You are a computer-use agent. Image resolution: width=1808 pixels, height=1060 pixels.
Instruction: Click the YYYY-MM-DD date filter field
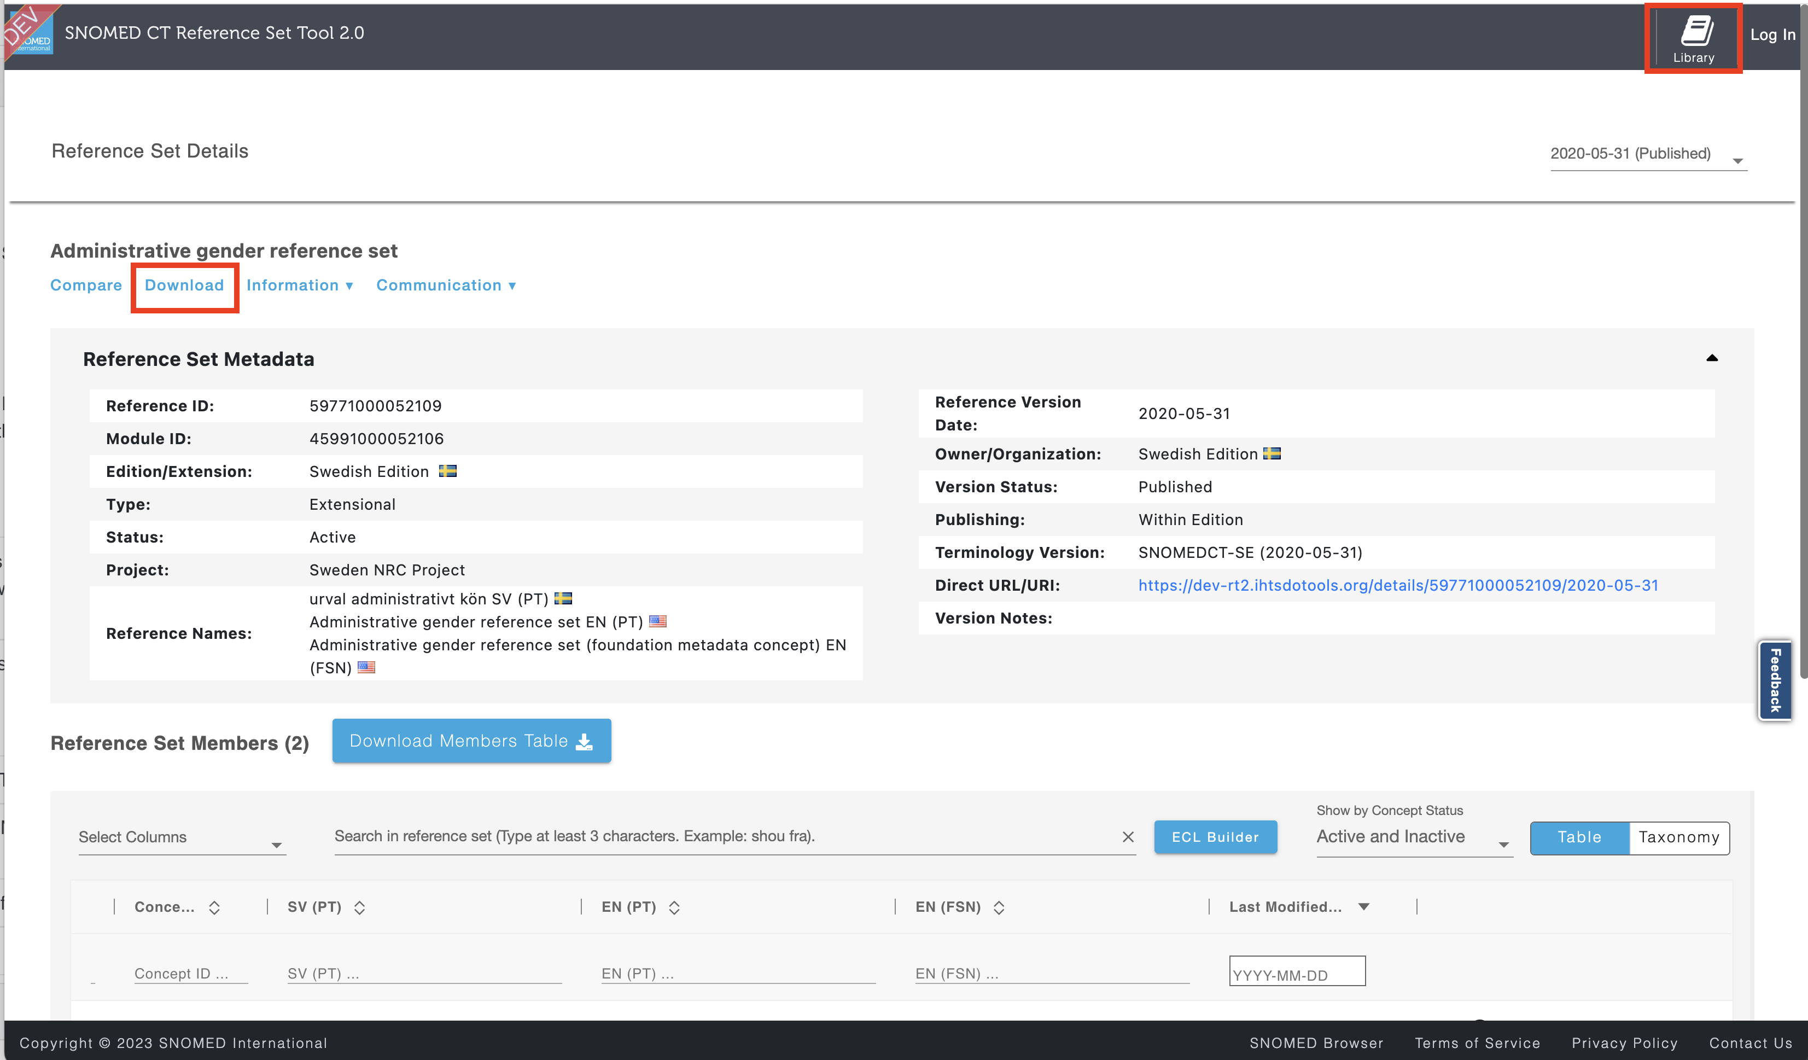1297,971
